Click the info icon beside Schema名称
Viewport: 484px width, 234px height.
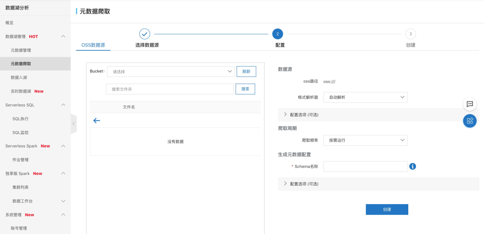pyautogui.click(x=413, y=166)
